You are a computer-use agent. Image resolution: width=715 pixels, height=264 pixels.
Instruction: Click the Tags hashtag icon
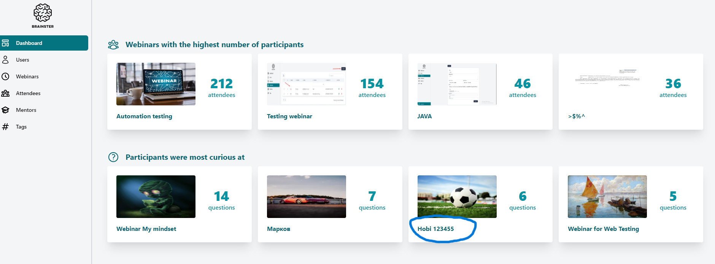(5, 127)
